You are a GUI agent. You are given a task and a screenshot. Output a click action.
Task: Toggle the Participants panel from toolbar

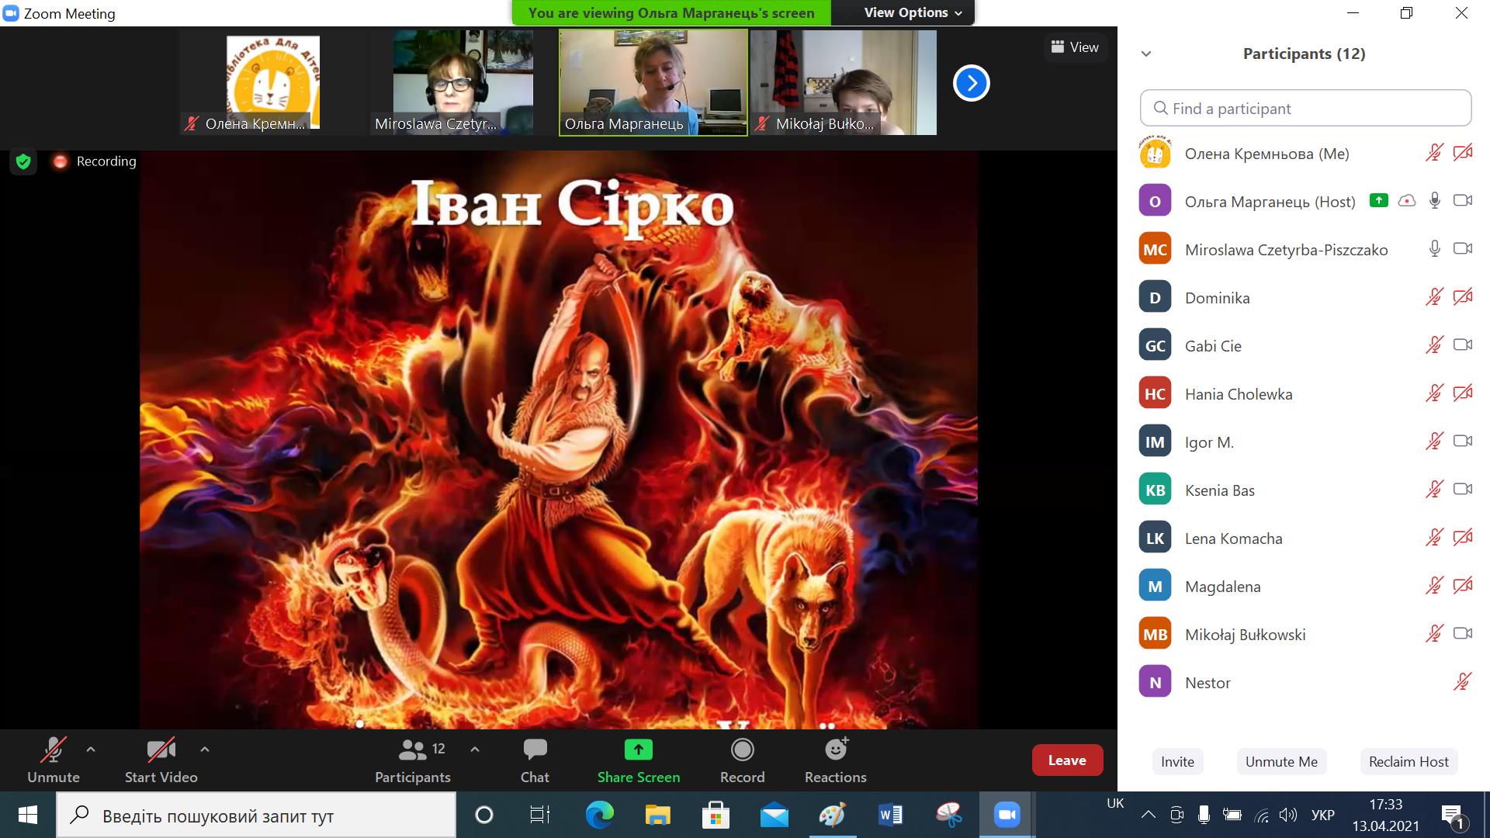pyautogui.click(x=413, y=760)
